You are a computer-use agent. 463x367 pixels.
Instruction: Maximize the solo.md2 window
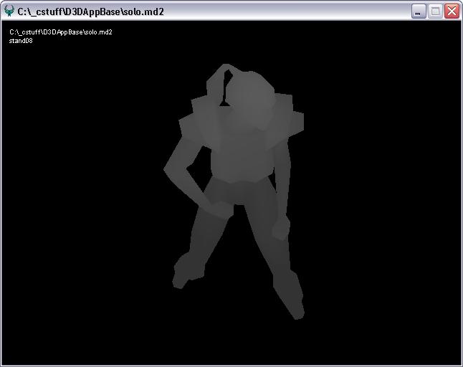pyautogui.click(x=435, y=11)
